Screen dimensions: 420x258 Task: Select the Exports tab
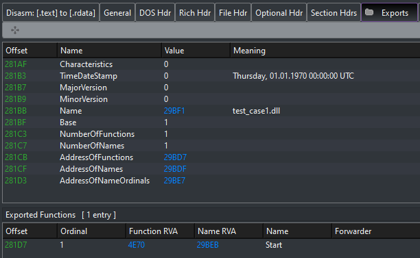coord(390,13)
